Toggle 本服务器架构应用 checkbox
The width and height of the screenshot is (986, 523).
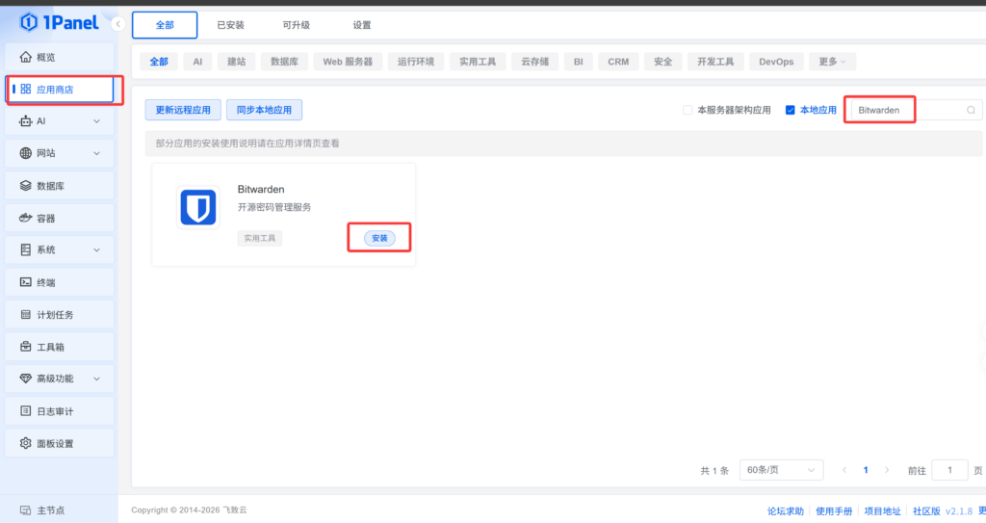pos(688,110)
